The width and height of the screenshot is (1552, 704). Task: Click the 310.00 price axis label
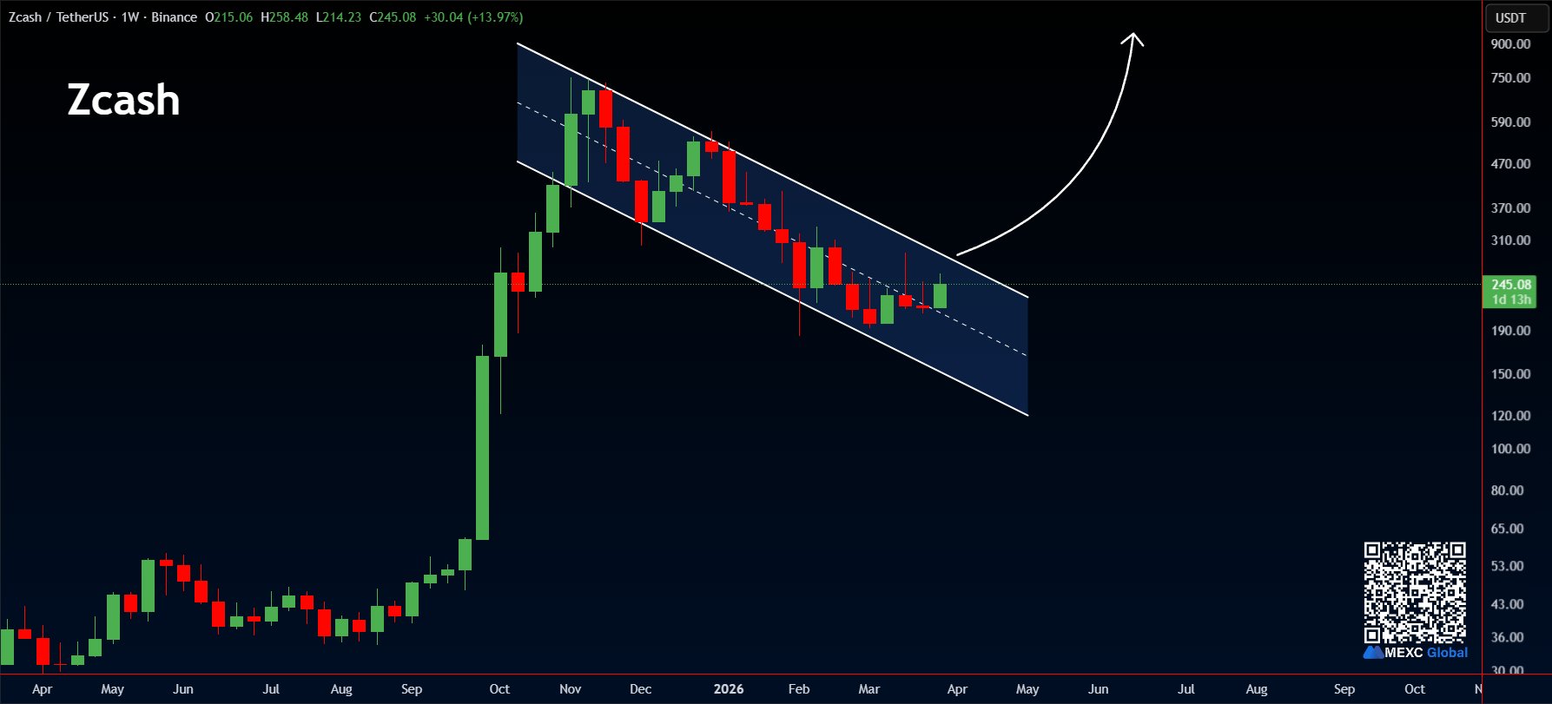[1511, 240]
